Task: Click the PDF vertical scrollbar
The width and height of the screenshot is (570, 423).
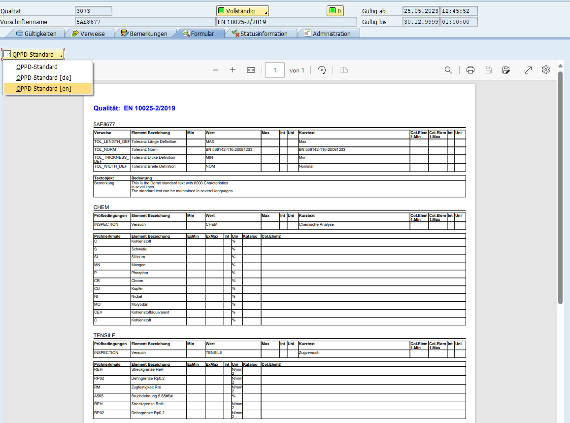Action: (560, 187)
